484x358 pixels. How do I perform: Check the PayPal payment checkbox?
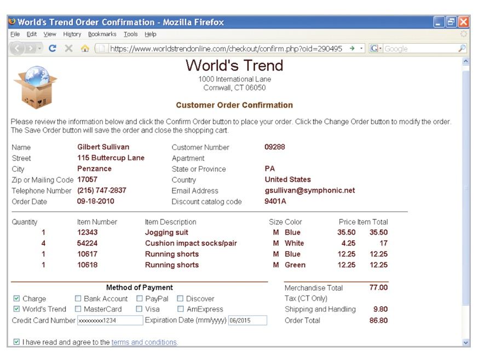tap(140, 299)
